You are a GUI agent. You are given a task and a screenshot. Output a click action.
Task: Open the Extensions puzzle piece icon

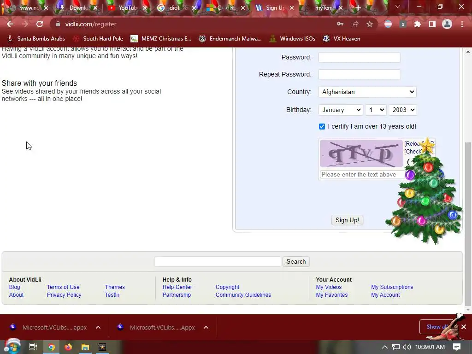pyautogui.click(x=418, y=24)
